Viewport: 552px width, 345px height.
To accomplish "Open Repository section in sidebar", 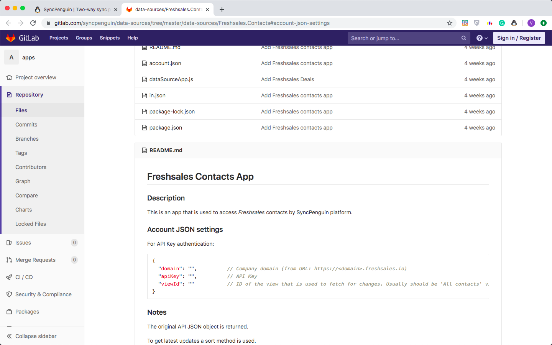I will pos(29,95).
